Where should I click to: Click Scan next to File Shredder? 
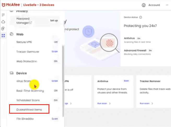point(55,119)
